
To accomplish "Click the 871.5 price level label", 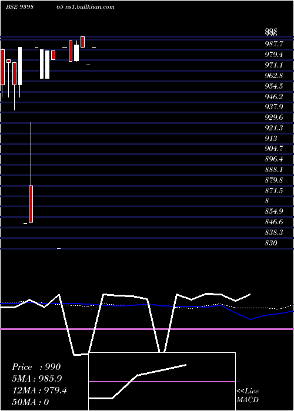I will point(274,191).
